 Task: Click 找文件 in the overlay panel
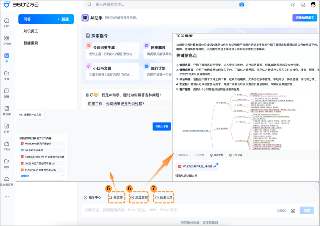[199, 155]
